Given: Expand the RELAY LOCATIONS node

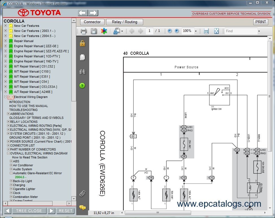Looking at the screenshot, I should [x=8, y=121].
